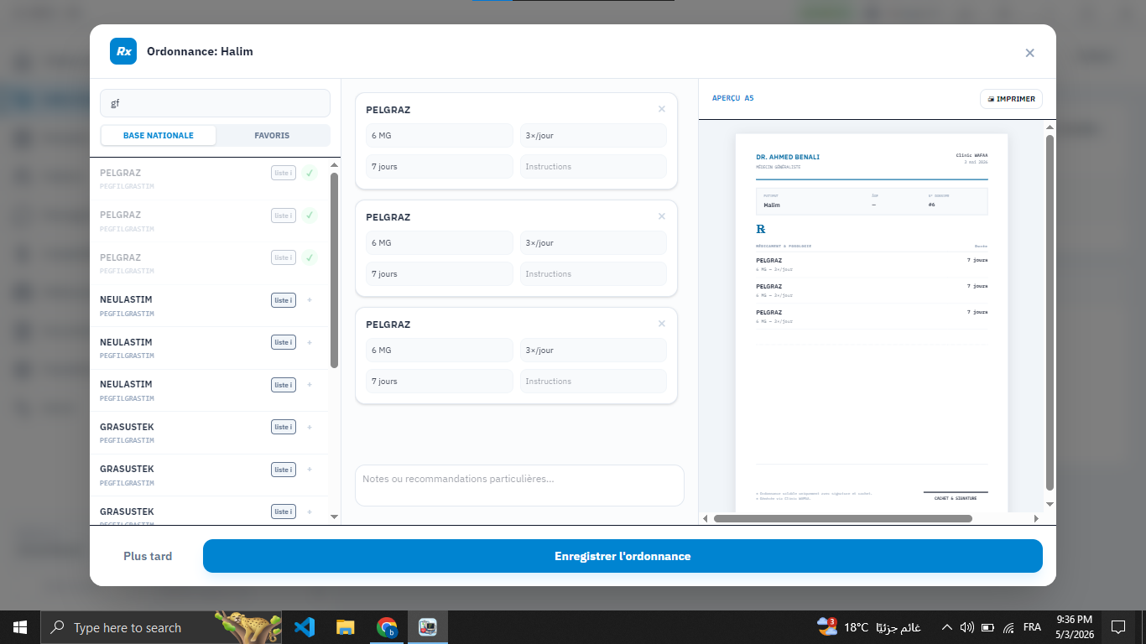The width and height of the screenshot is (1146, 644).
Task: Edit the 3×/jour frequency in the first PELGRAZ card
Action: 593,136
